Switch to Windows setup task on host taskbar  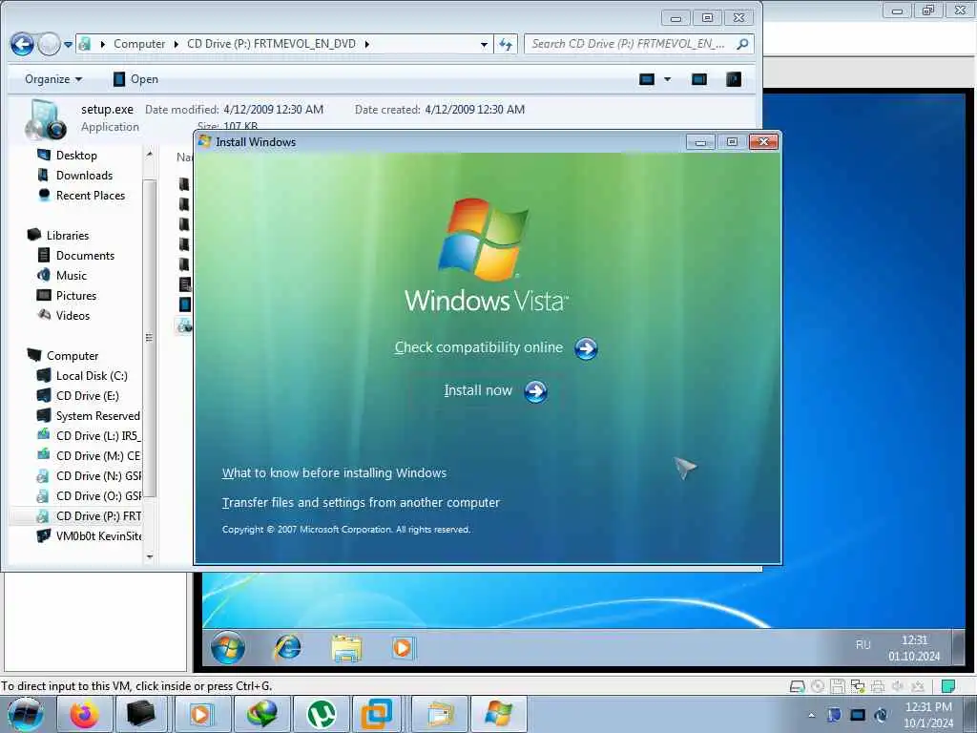point(498,714)
